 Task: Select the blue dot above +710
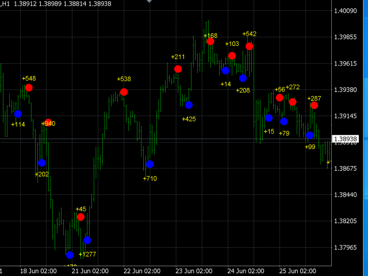[150, 164]
